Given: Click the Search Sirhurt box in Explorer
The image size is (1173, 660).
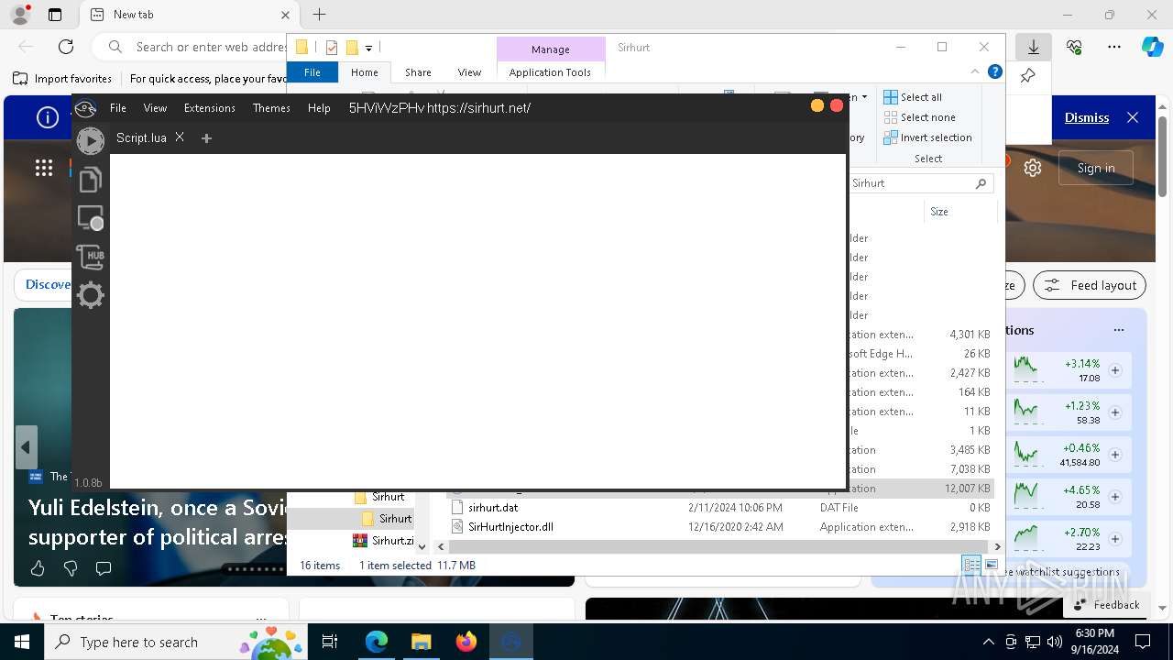Looking at the screenshot, I should click(920, 183).
